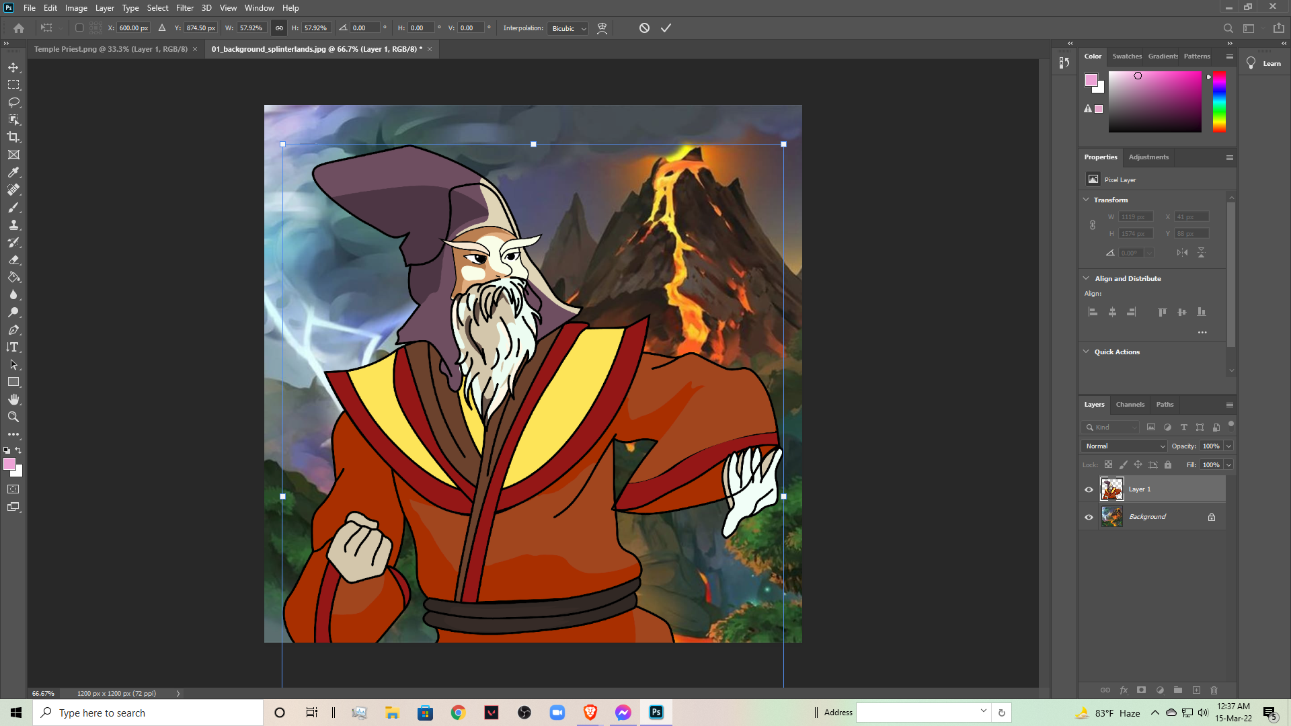Toggle reference point checkbox
The image size is (1291, 726).
79,28
